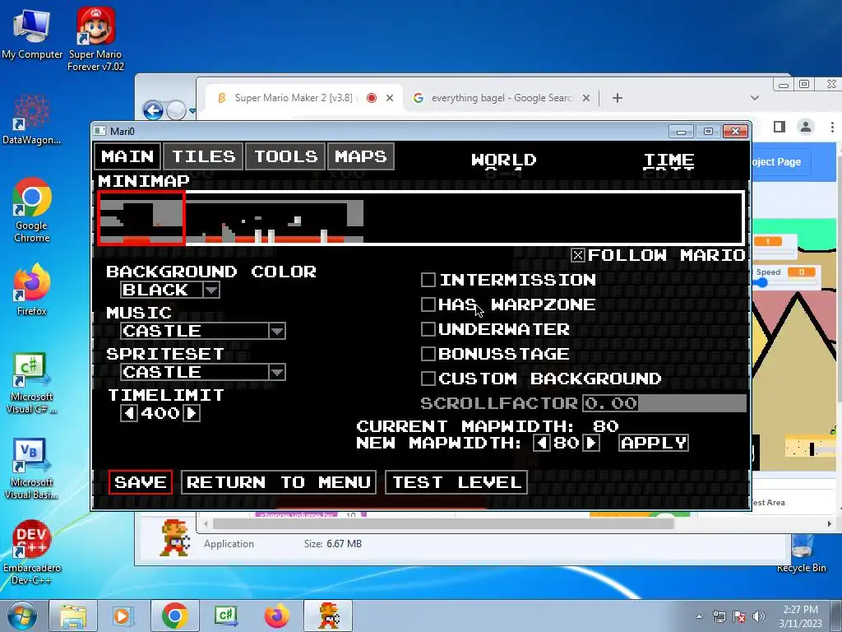The image size is (842, 632).
Task: Click the Test Level button
Action: 456,482
